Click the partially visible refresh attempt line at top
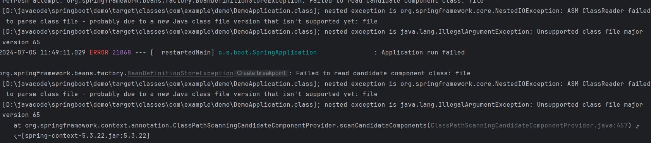 tap(325, 2)
